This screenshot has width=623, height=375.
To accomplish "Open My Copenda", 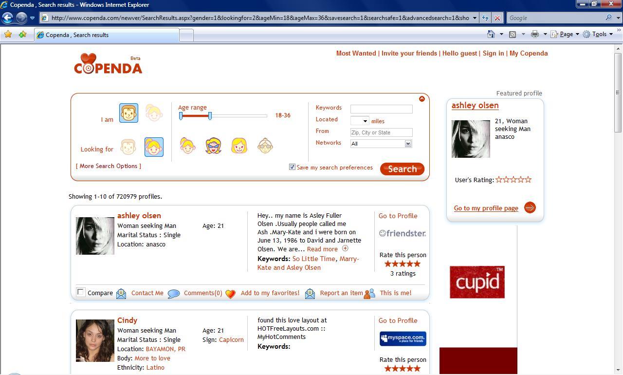I will [529, 54].
